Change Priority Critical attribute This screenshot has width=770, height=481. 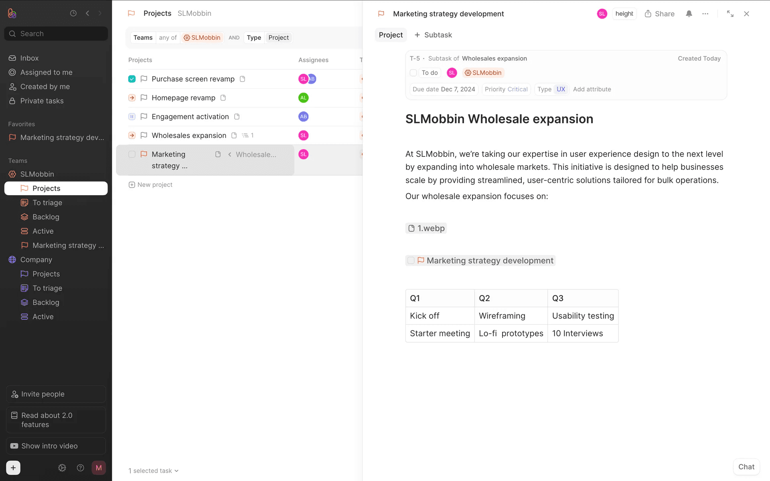click(506, 89)
